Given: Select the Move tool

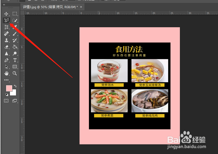Looking at the screenshot, I should (6, 14).
